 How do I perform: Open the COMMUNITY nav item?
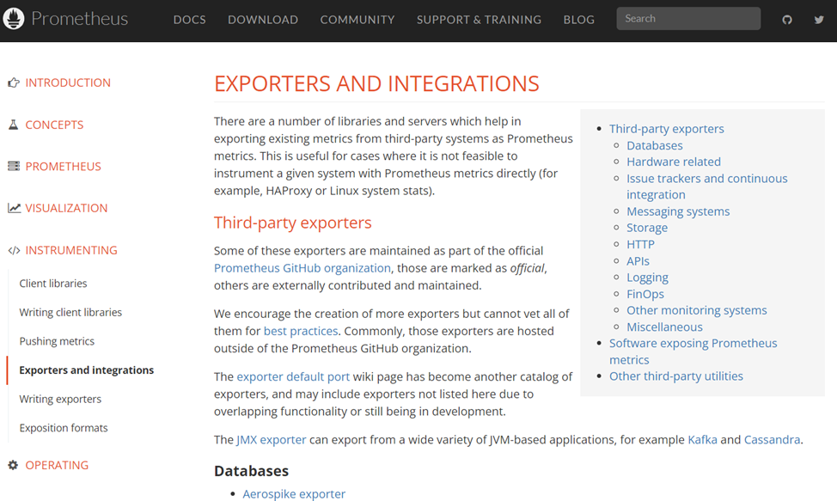(357, 20)
